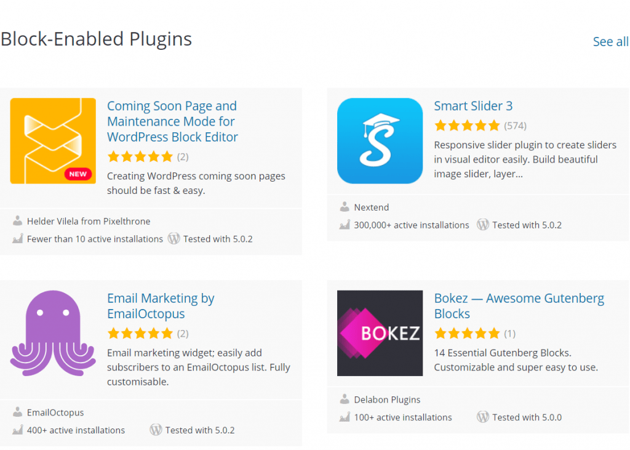The height and width of the screenshot is (450, 630).
Task: Click the purple EmailOctopus octopus icon
Action: coord(53,333)
